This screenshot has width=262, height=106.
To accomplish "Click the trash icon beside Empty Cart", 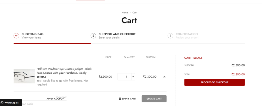I will coord(120,99).
